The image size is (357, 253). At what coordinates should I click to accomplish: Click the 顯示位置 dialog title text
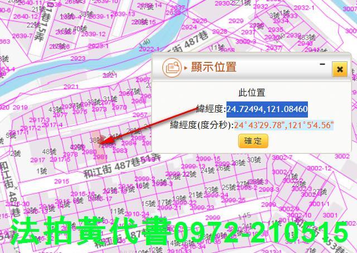tap(214, 67)
